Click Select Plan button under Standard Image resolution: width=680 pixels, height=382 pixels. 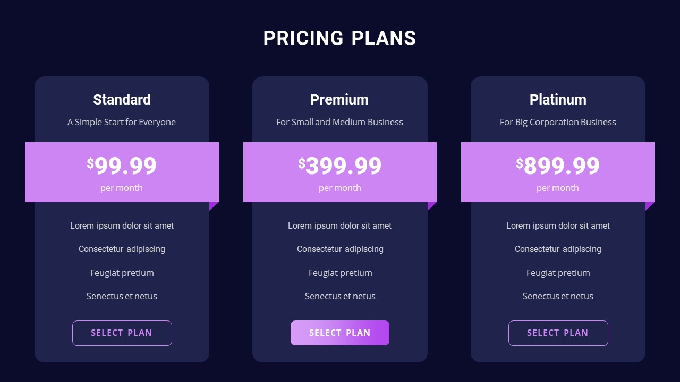coord(122,333)
